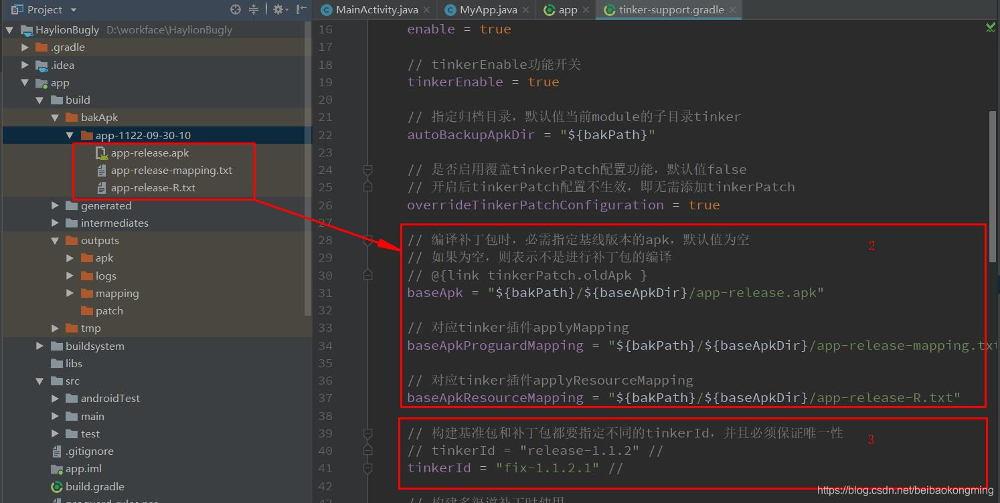Collapse the app module node
This screenshot has width=1000, height=503.
tap(25, 83)
